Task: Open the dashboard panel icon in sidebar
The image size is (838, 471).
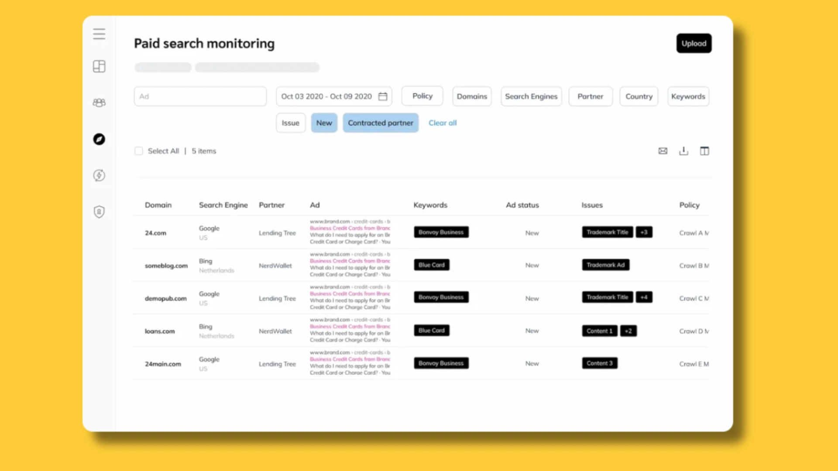Action: 99,66
